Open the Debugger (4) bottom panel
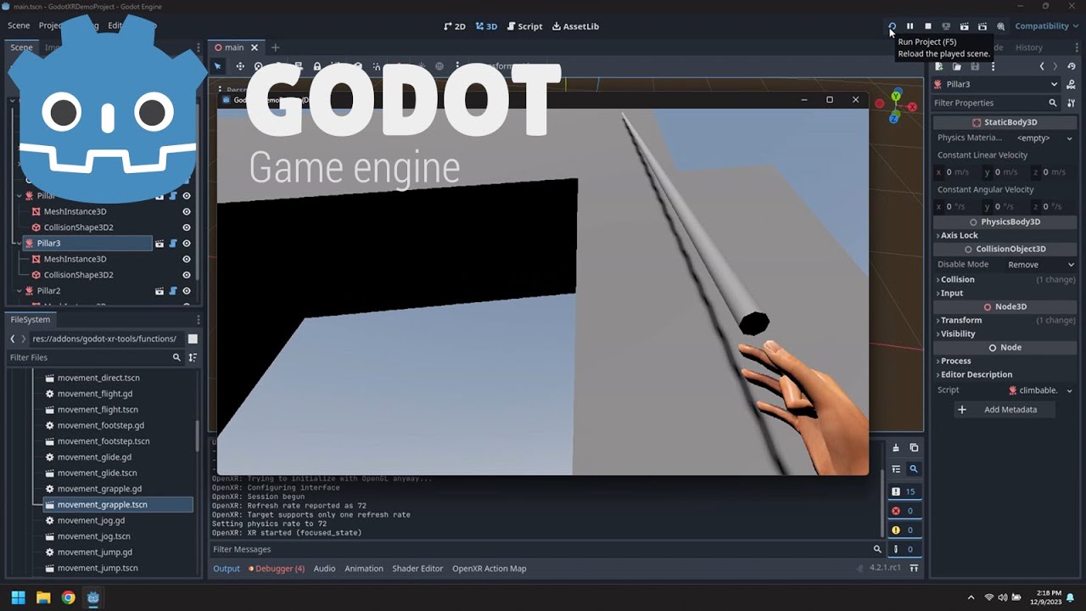Screen dimensions: 1086x611 (x=277, y=569)
